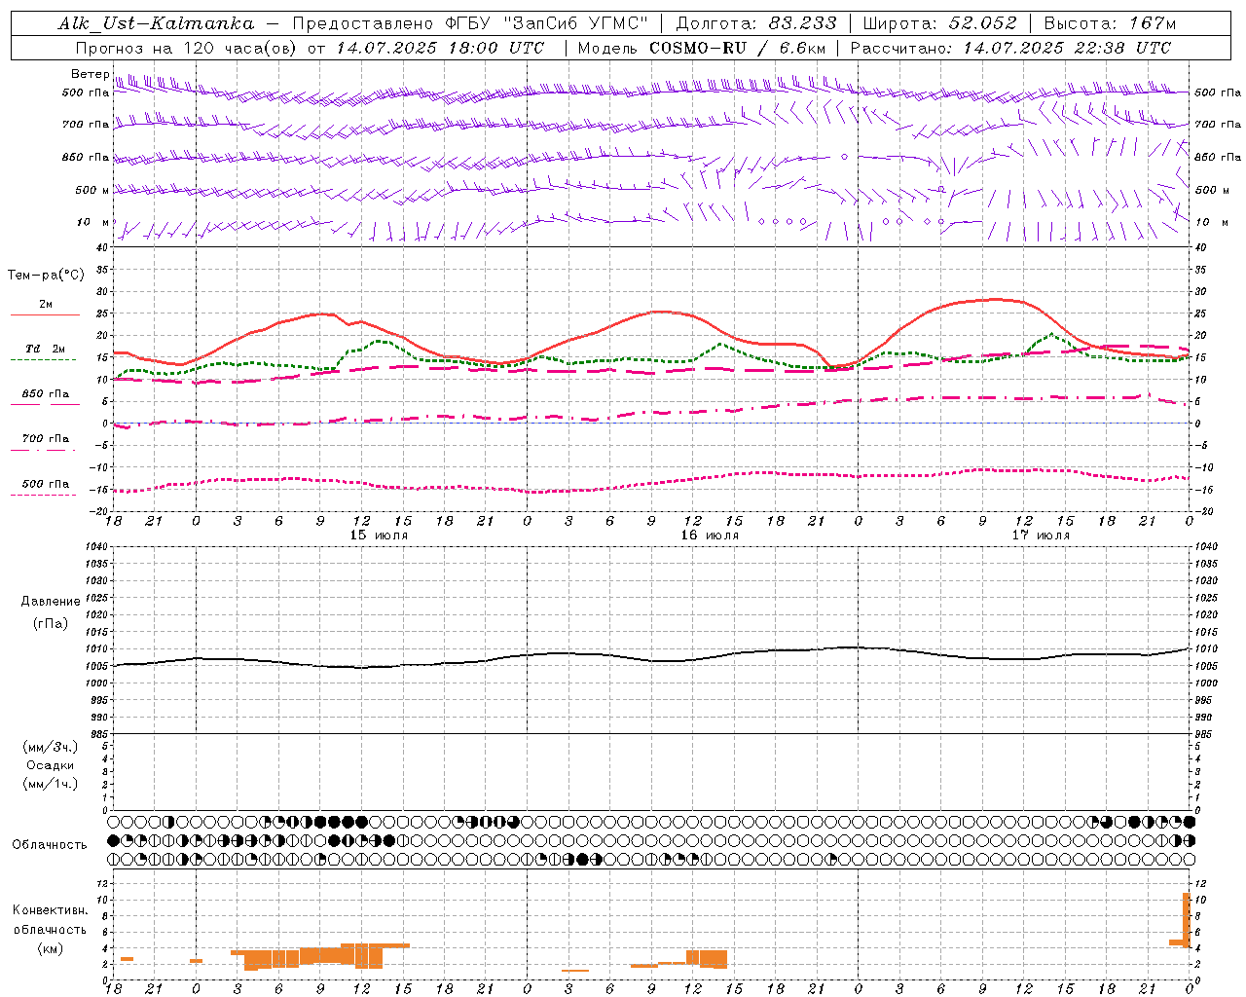Click the (гПа) unit label under Давление
Viewport: 1246px width, 997px height.
coord(51,624)
